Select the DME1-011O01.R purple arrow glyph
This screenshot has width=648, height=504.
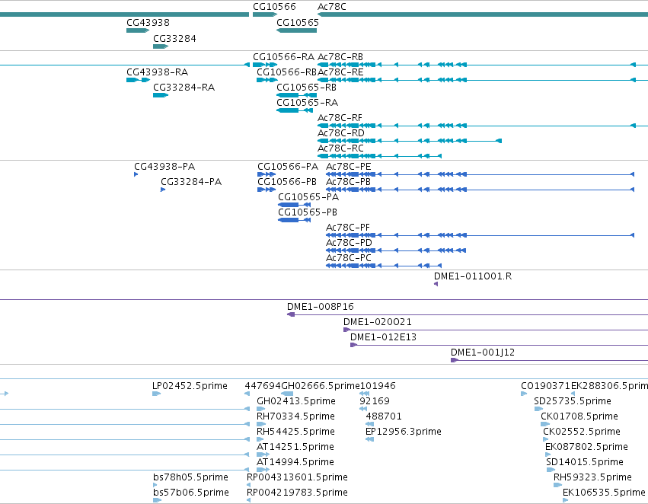pyautogui.click(x=436, y=284)
